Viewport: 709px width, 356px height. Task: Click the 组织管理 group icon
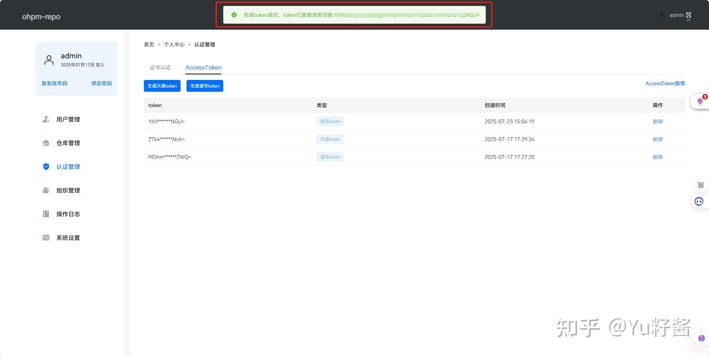(46, 190)
